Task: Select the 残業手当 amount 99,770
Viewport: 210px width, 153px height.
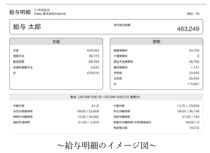Action: pos(94,56)
